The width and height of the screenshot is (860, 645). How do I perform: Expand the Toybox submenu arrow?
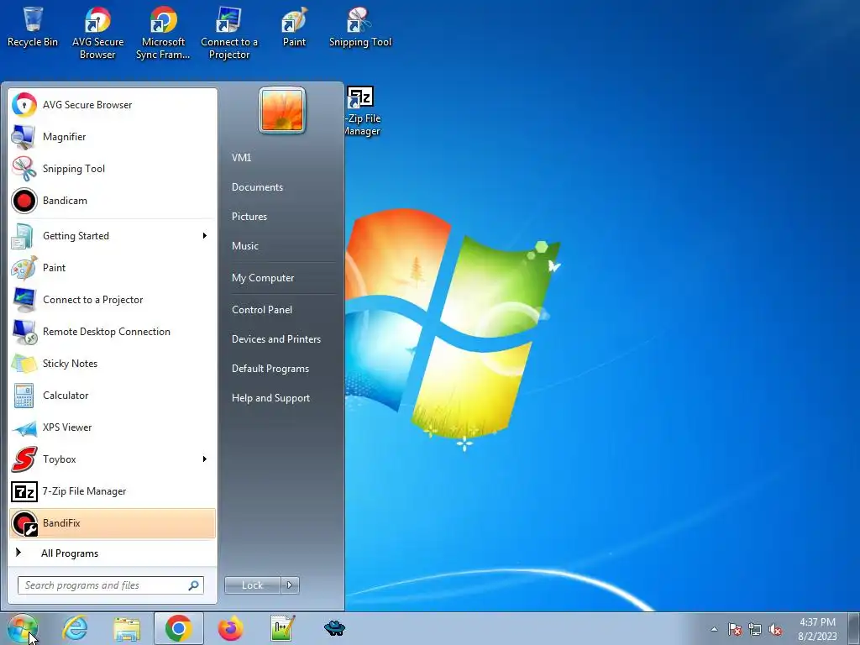tap(205, 459)
